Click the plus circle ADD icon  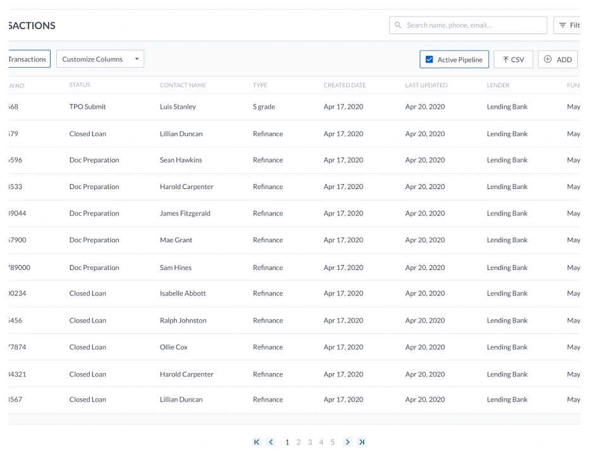click(x=548, y=59)
